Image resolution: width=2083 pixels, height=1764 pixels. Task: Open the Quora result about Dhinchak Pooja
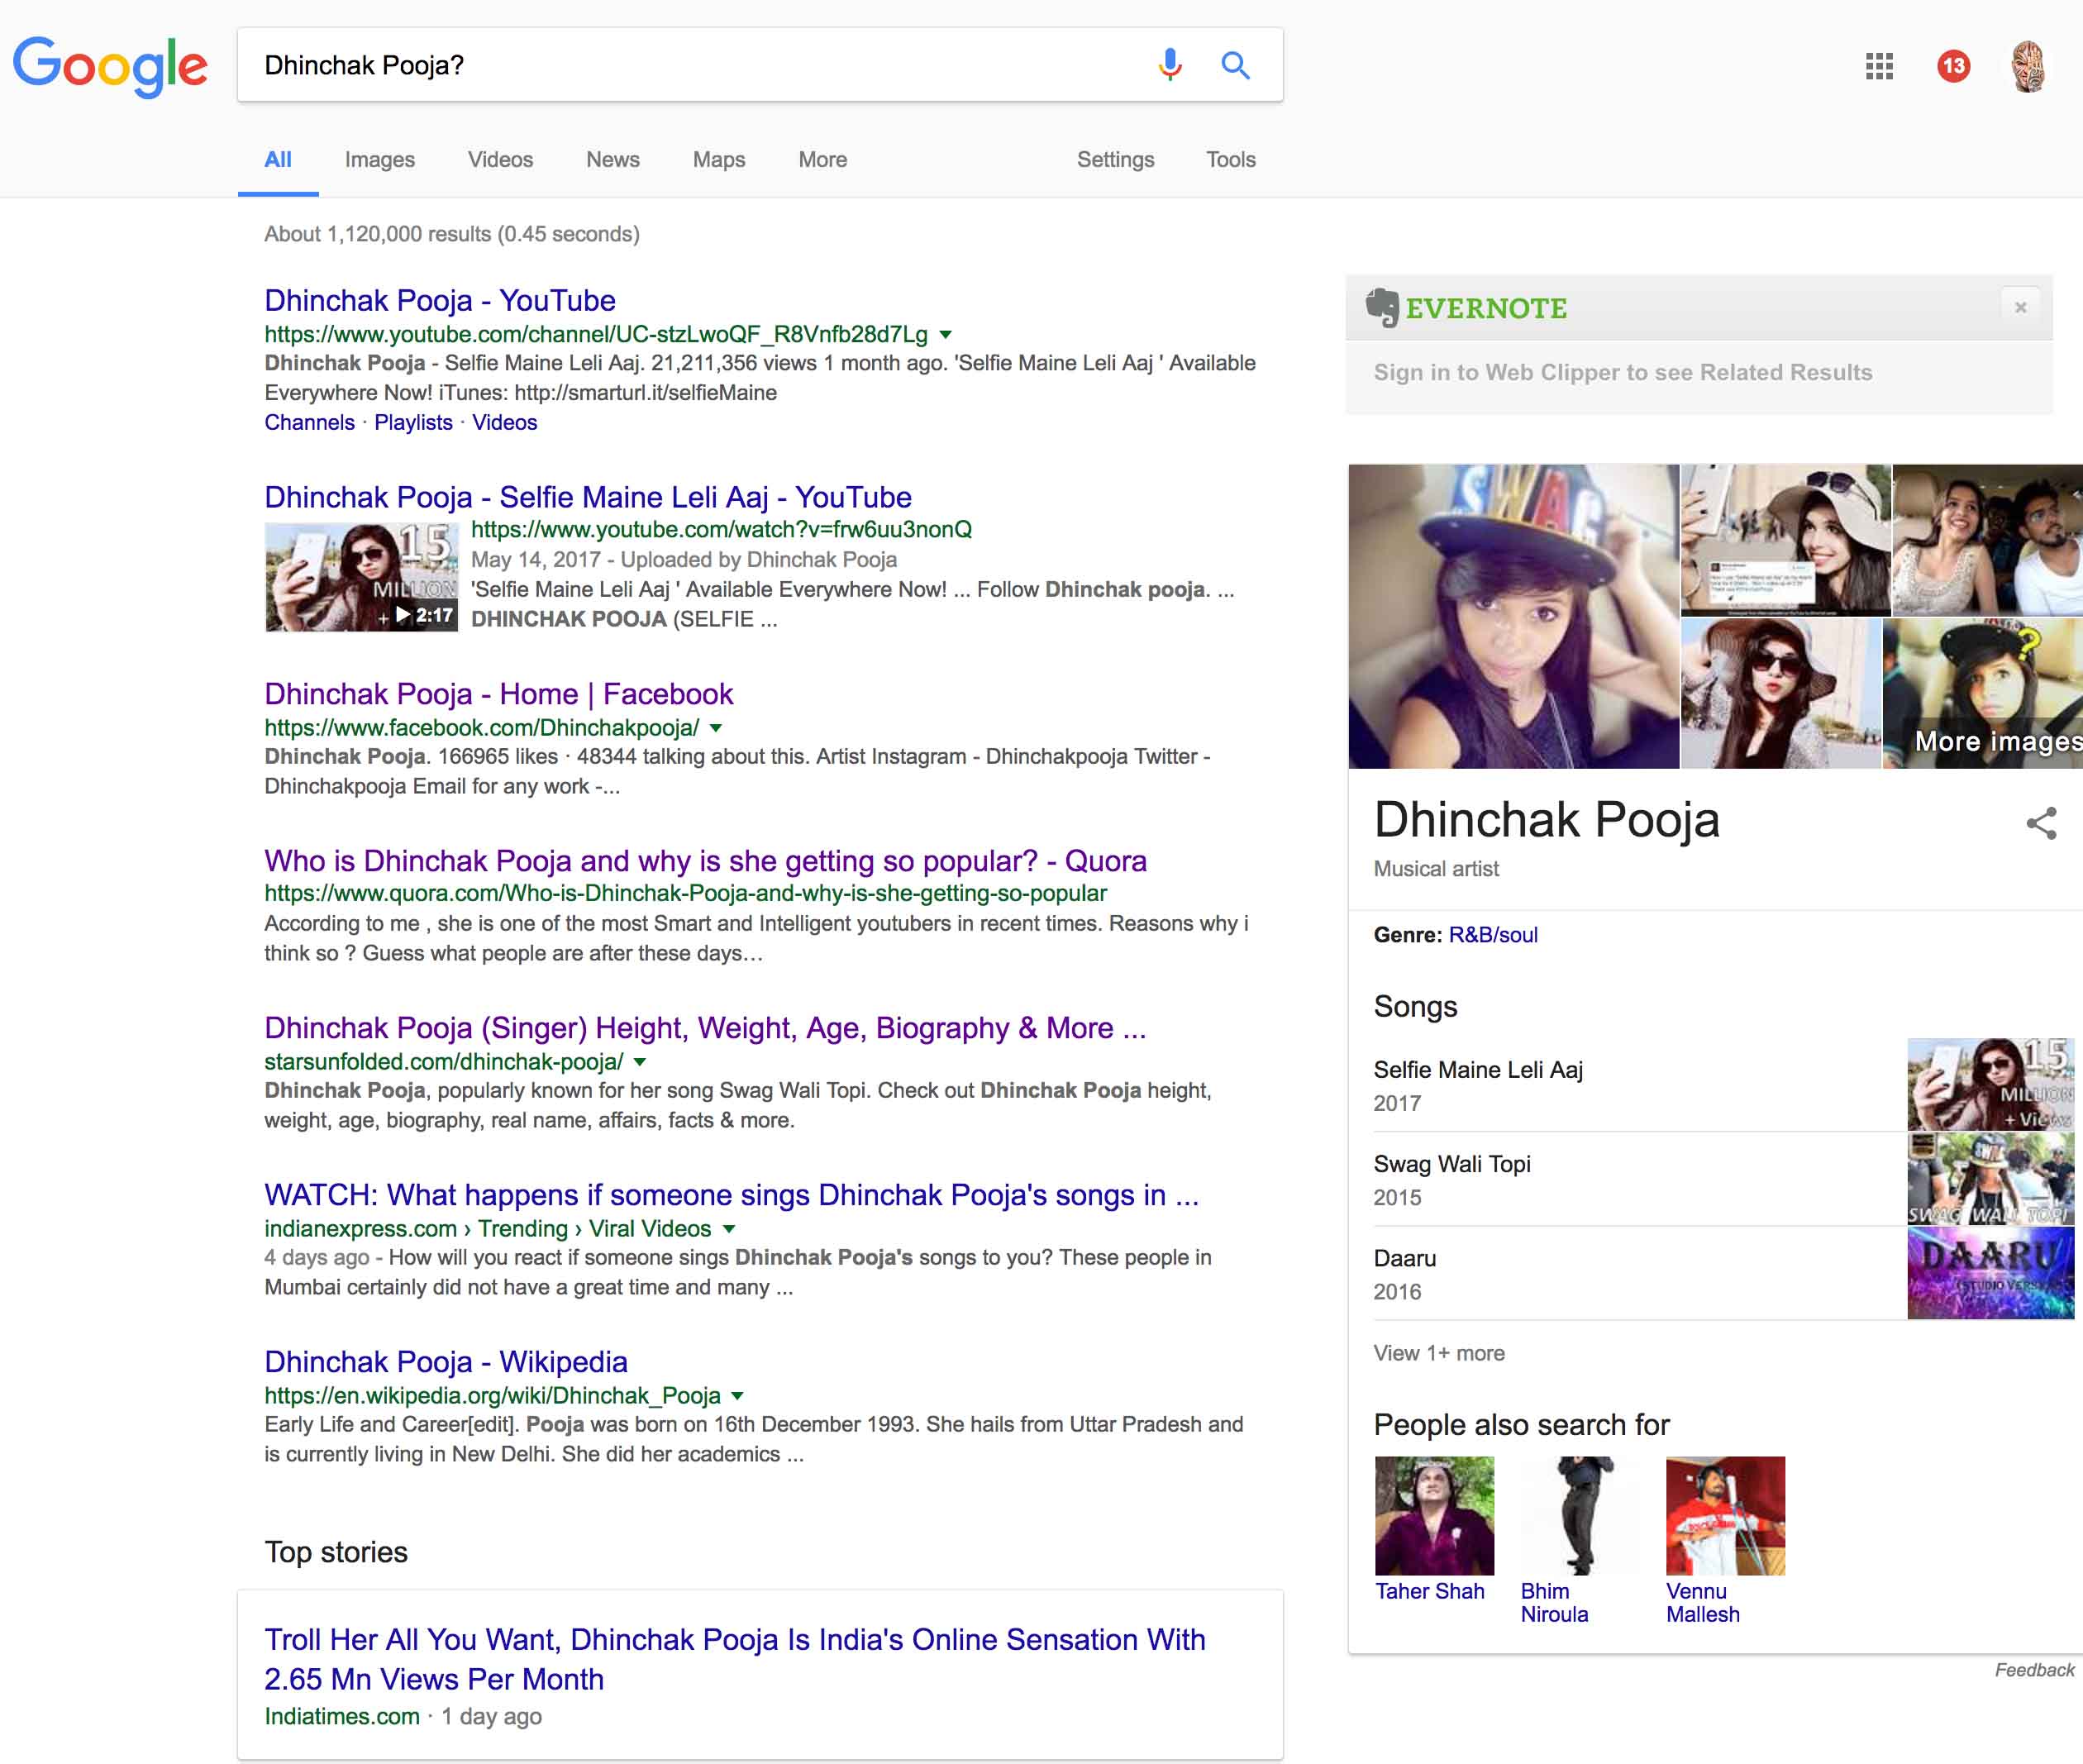pos(705,861)
